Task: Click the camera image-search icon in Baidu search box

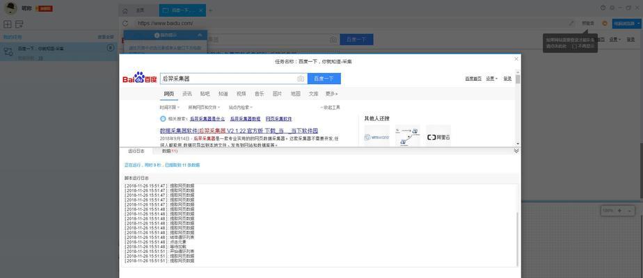Action: [301, 79]
